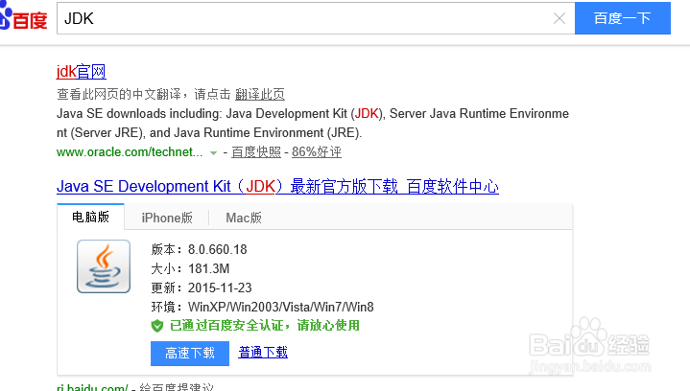Open the 普通下载 link
The image size is (690, 391).
tap(263, 353)
